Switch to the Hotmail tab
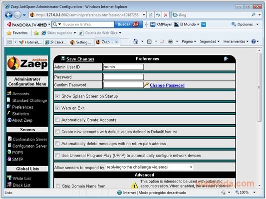Image resolution: width=266 pixels, height=199 pixels. point(30,42)
